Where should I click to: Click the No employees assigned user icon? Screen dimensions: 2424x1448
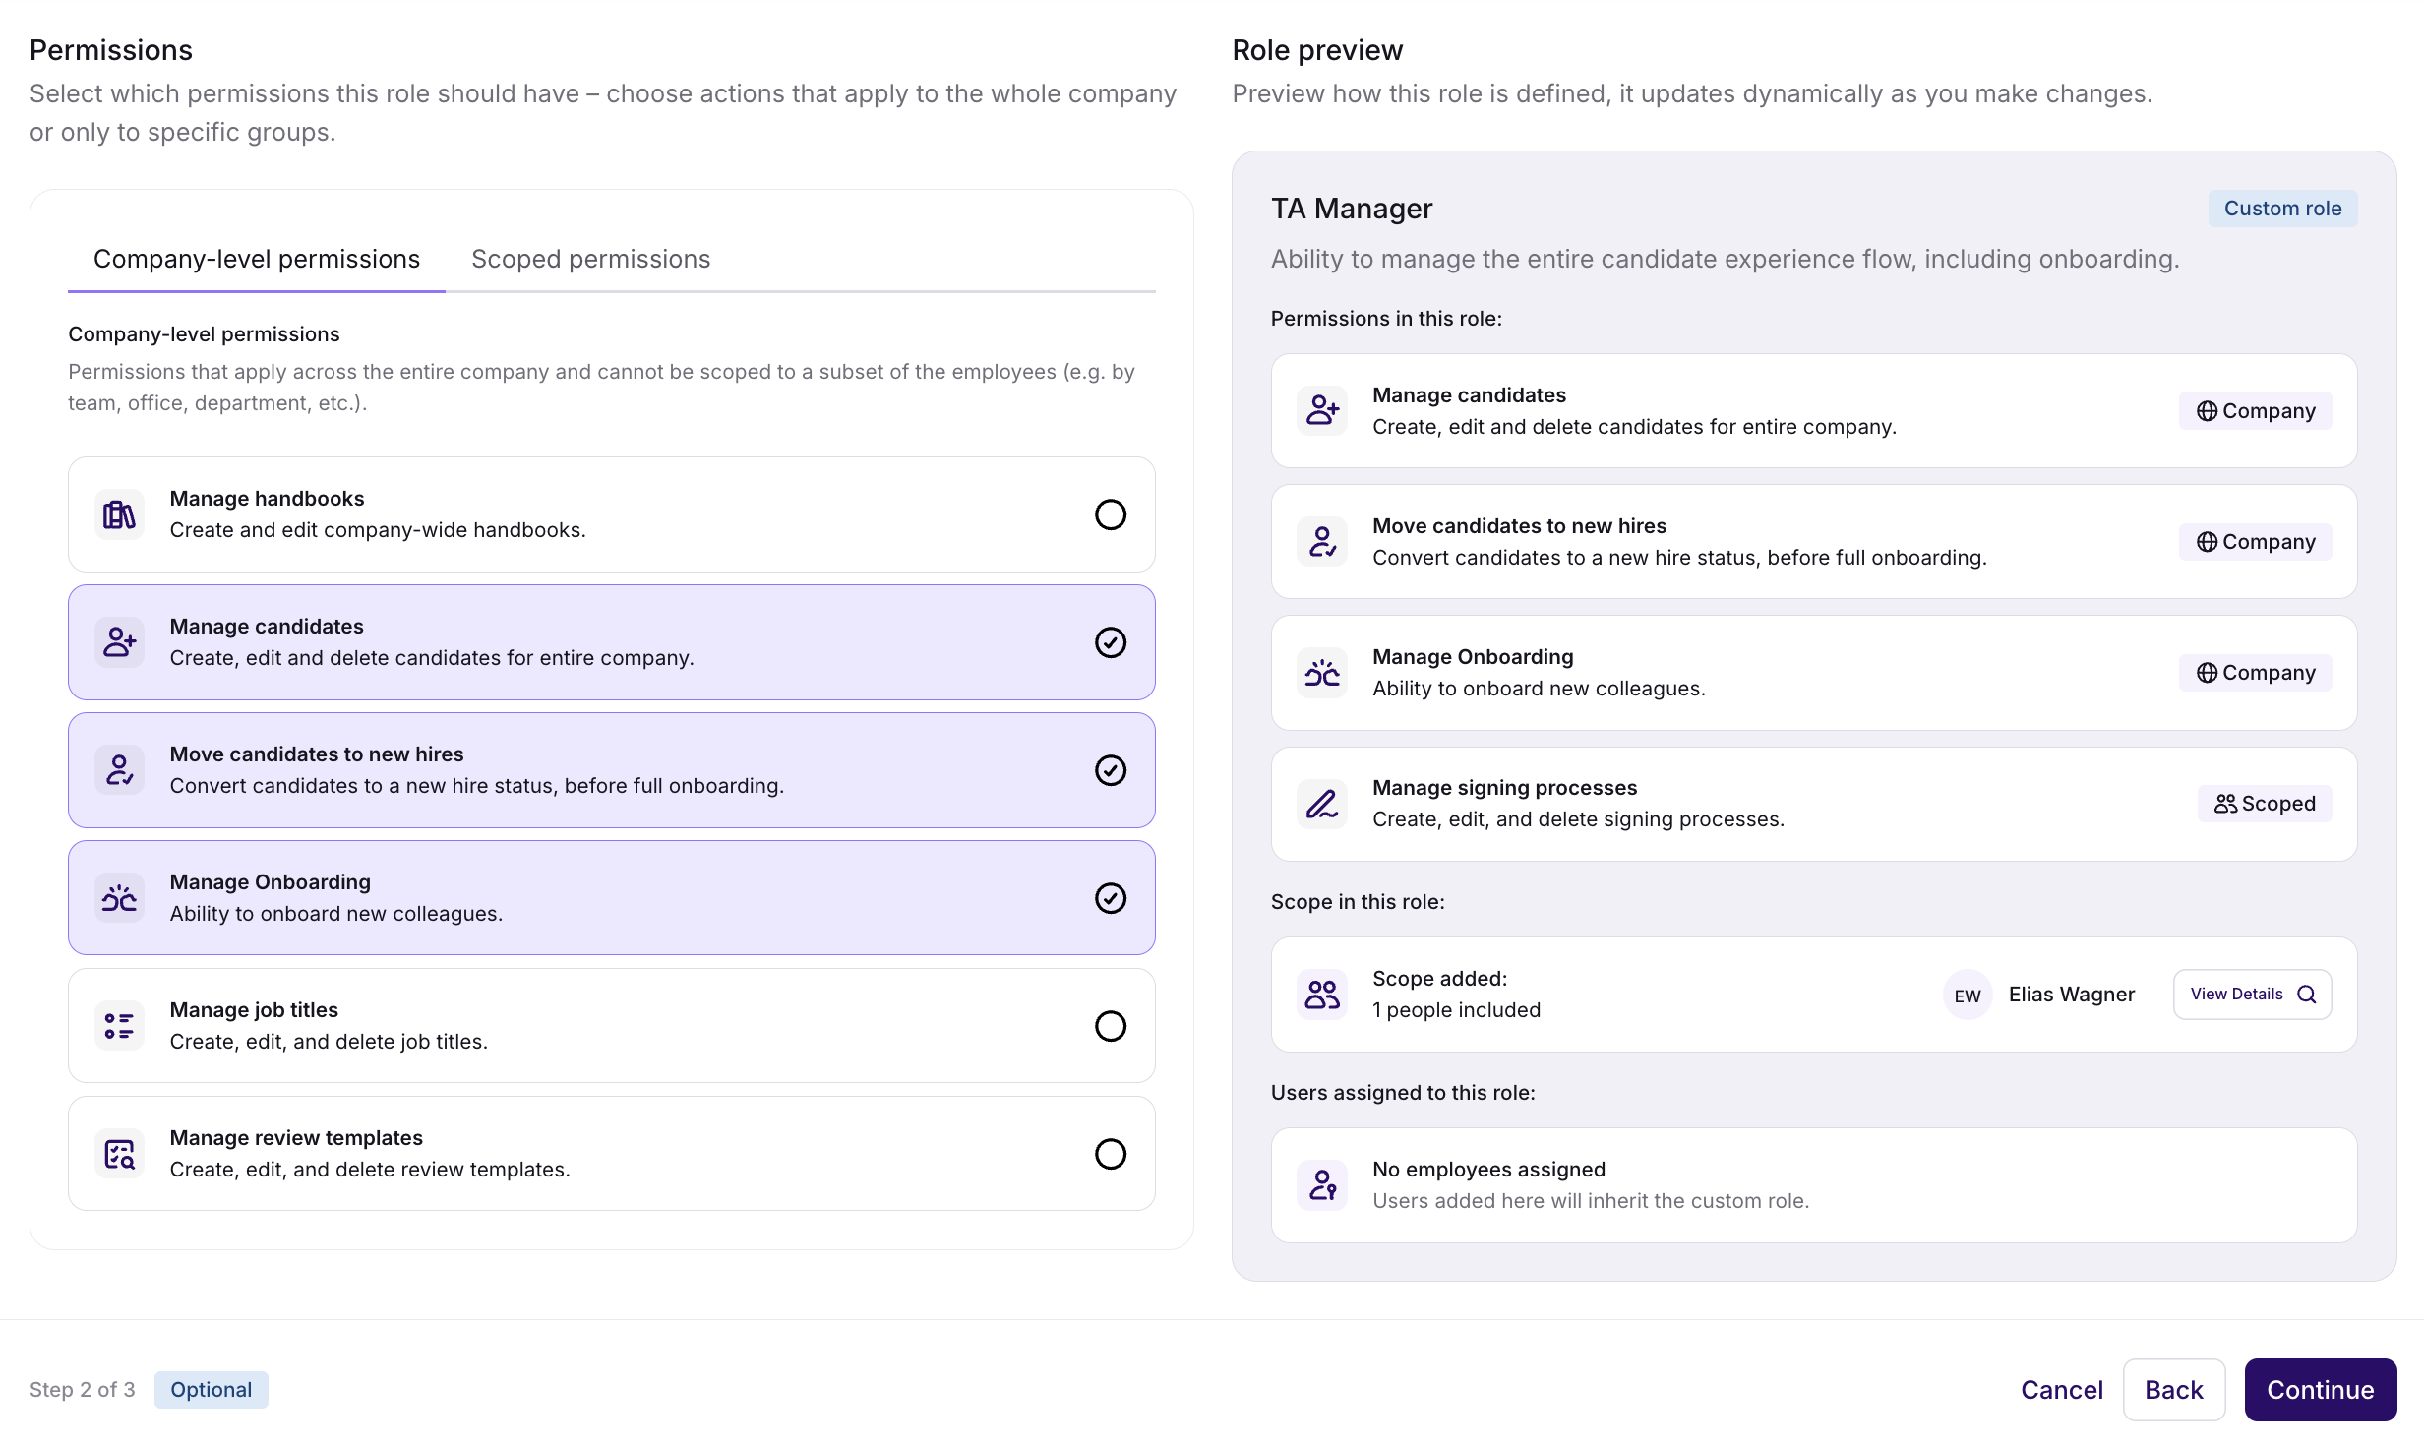click(x=1321, y=1185)
